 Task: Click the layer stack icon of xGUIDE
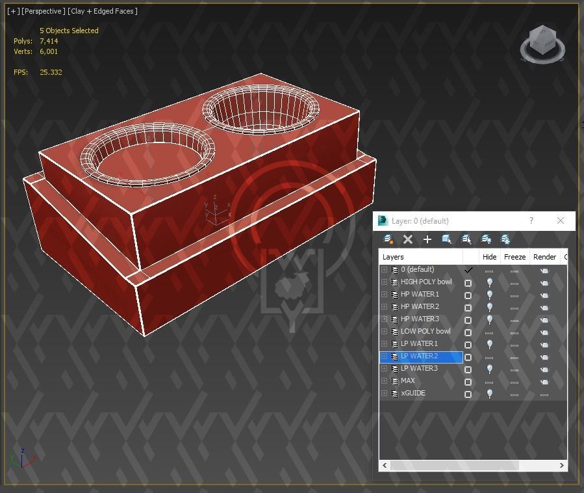pyautogui.click(x=394, y=393)
